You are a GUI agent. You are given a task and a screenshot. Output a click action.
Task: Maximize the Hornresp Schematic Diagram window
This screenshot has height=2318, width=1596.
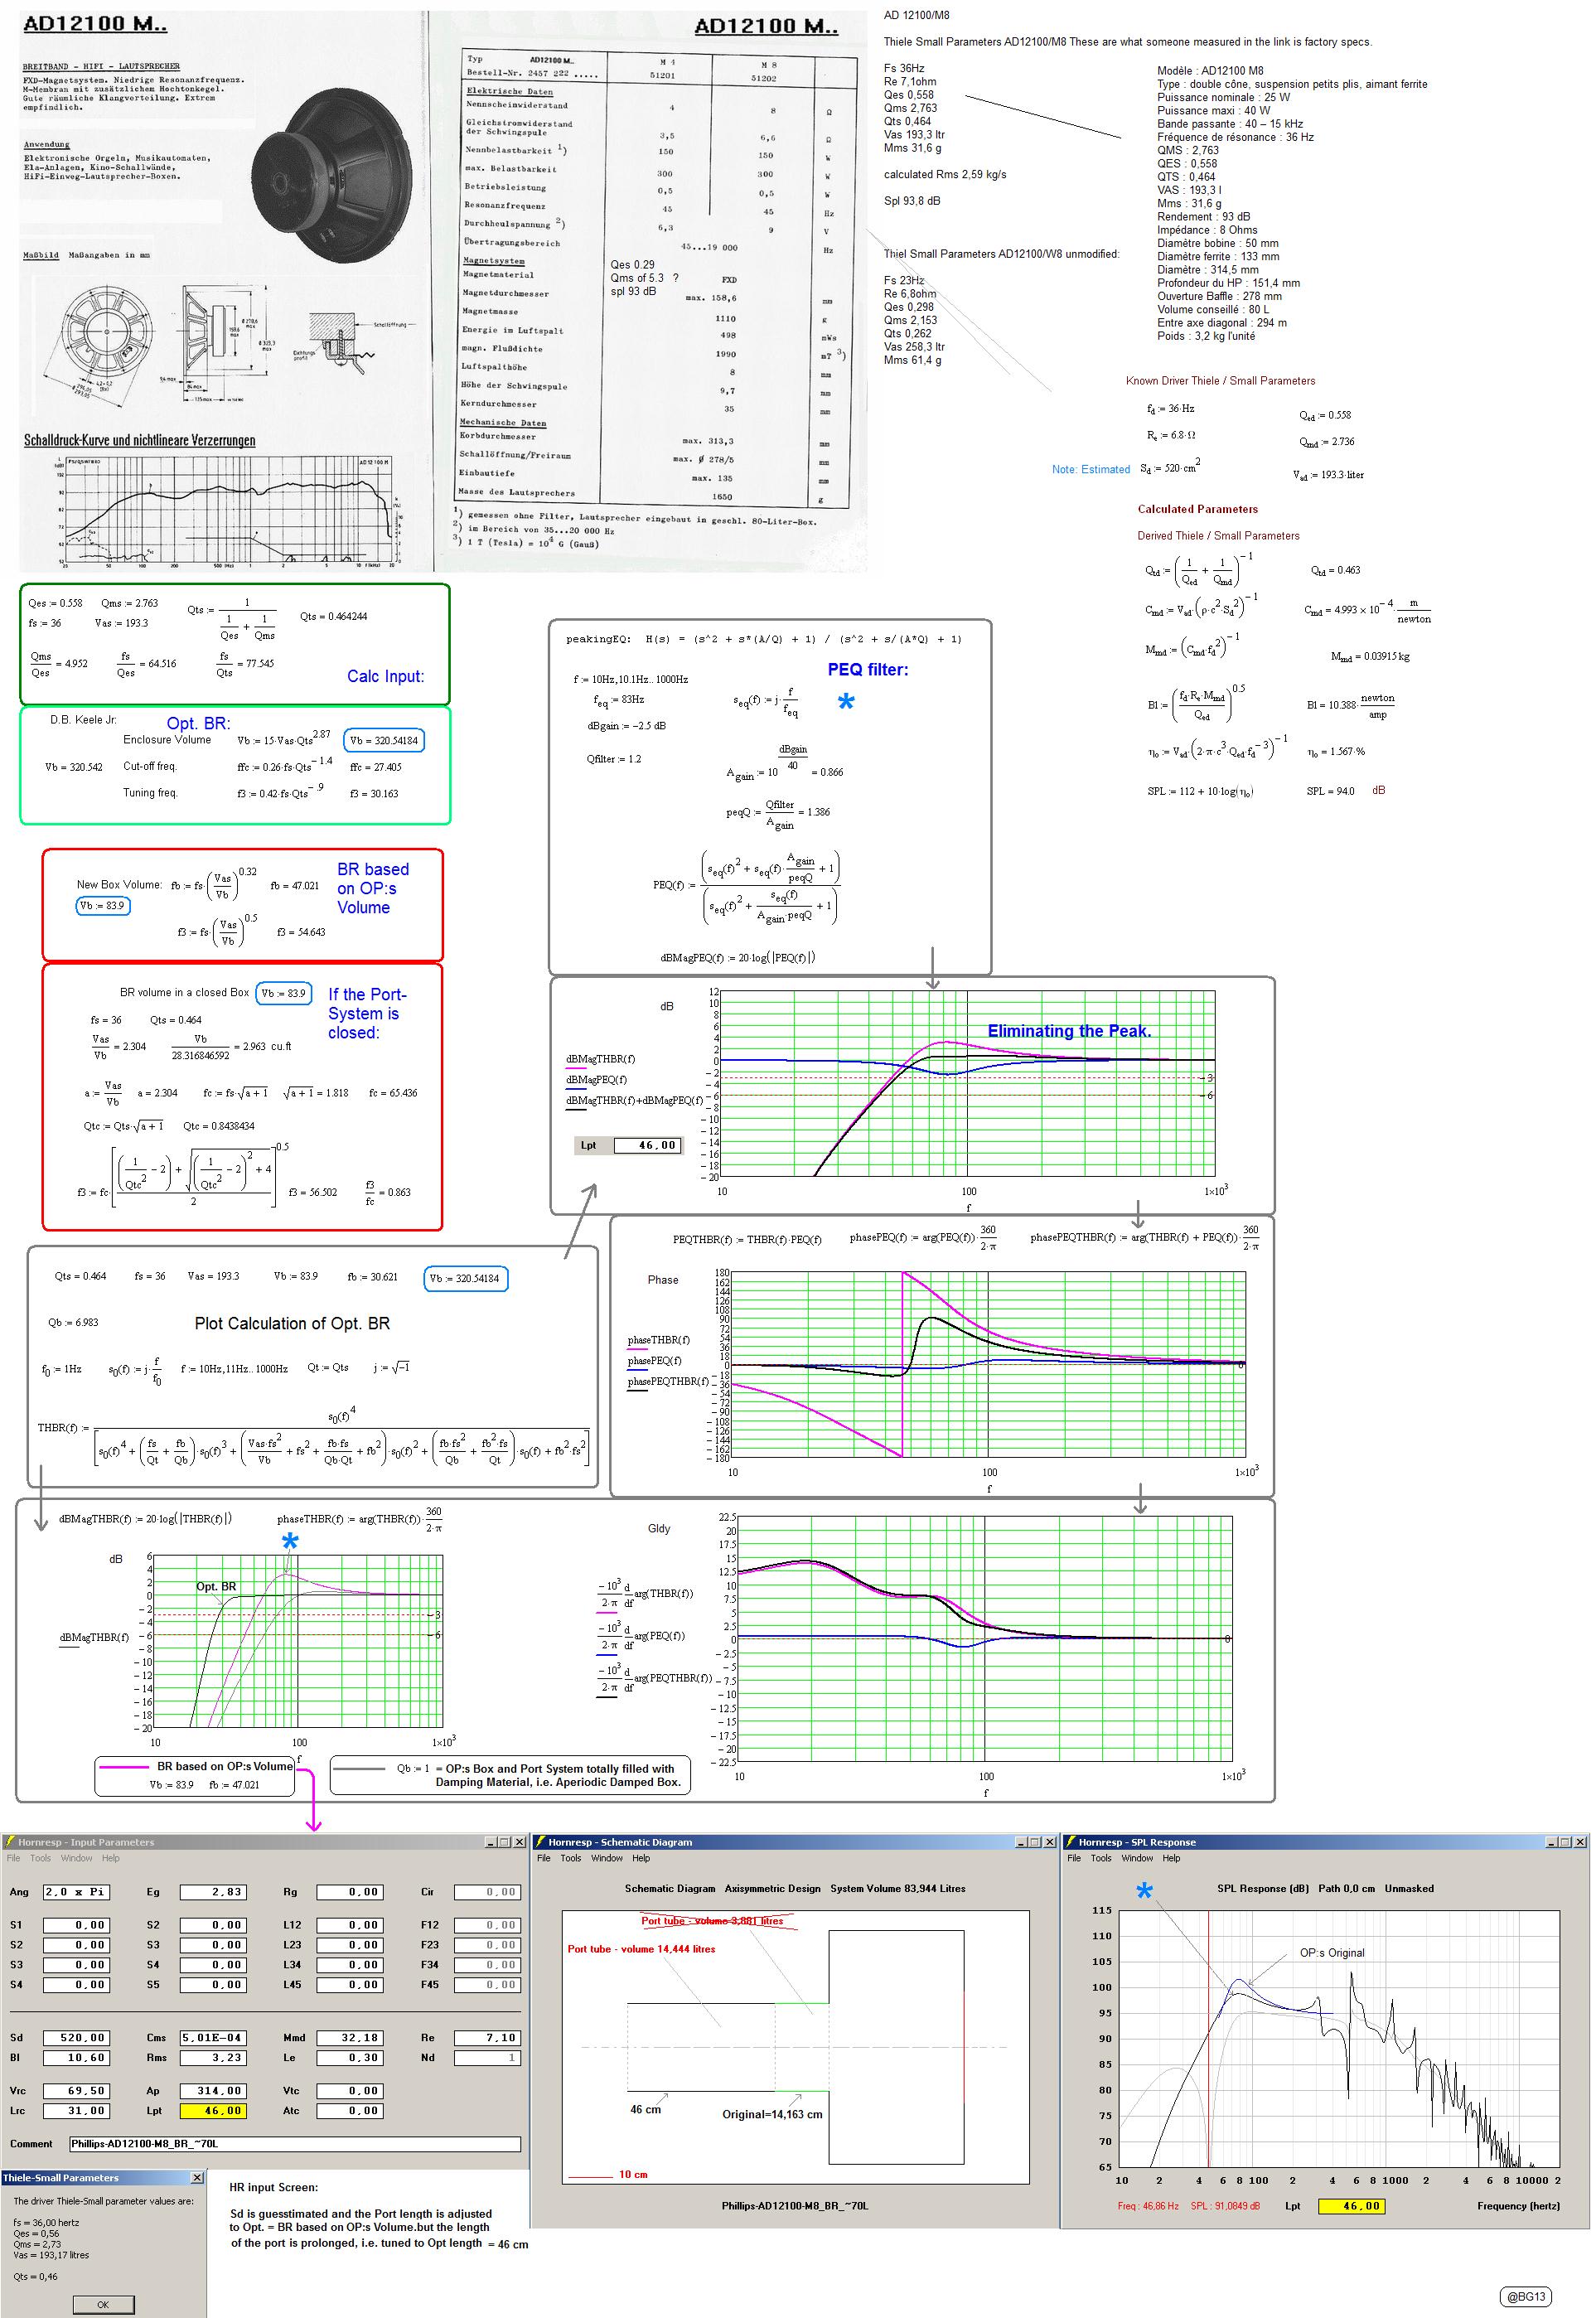1035,1842
